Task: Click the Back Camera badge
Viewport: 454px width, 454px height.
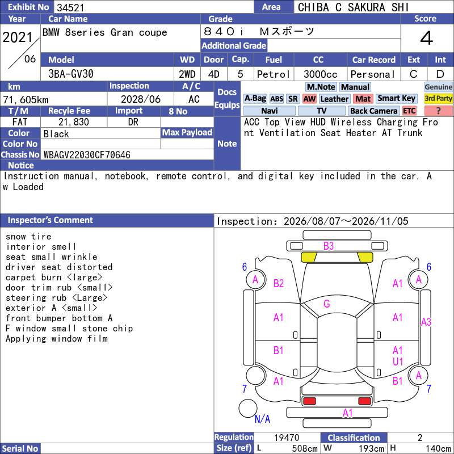Action: [x=373, y=111]
